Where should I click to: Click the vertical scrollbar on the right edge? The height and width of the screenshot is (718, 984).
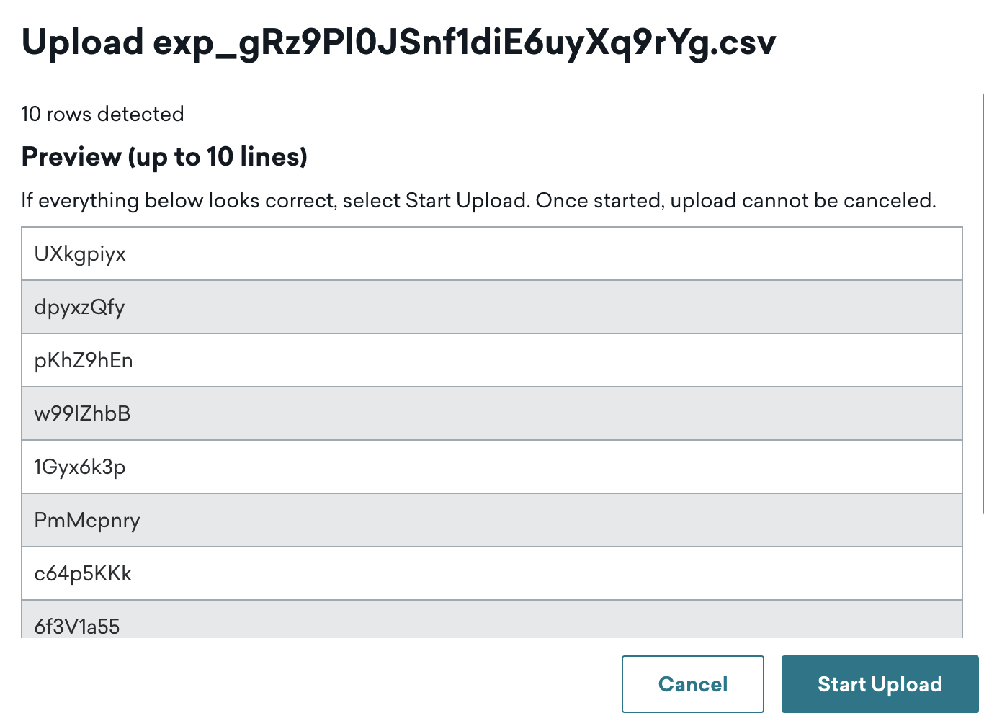pyautogui.click(x=982, y=302)
